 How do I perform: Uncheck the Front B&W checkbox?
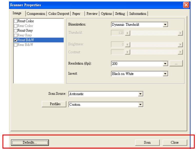[x=16, y=40]
